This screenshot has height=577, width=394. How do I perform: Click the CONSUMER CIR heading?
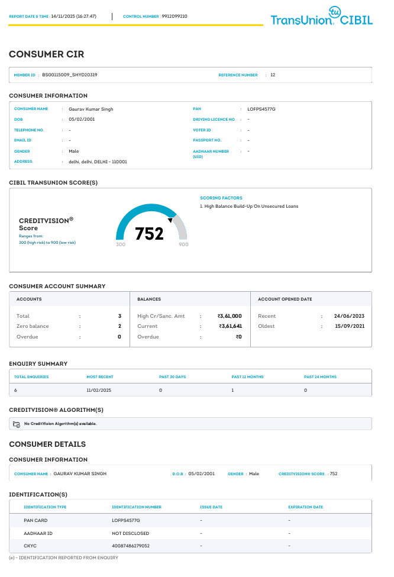46,54
